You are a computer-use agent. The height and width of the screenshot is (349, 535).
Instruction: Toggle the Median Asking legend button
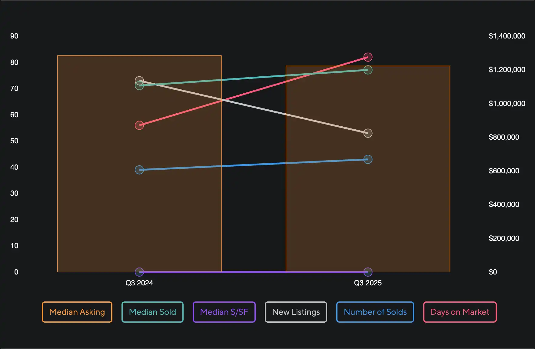pyautogui.click(x=77, y=312)
